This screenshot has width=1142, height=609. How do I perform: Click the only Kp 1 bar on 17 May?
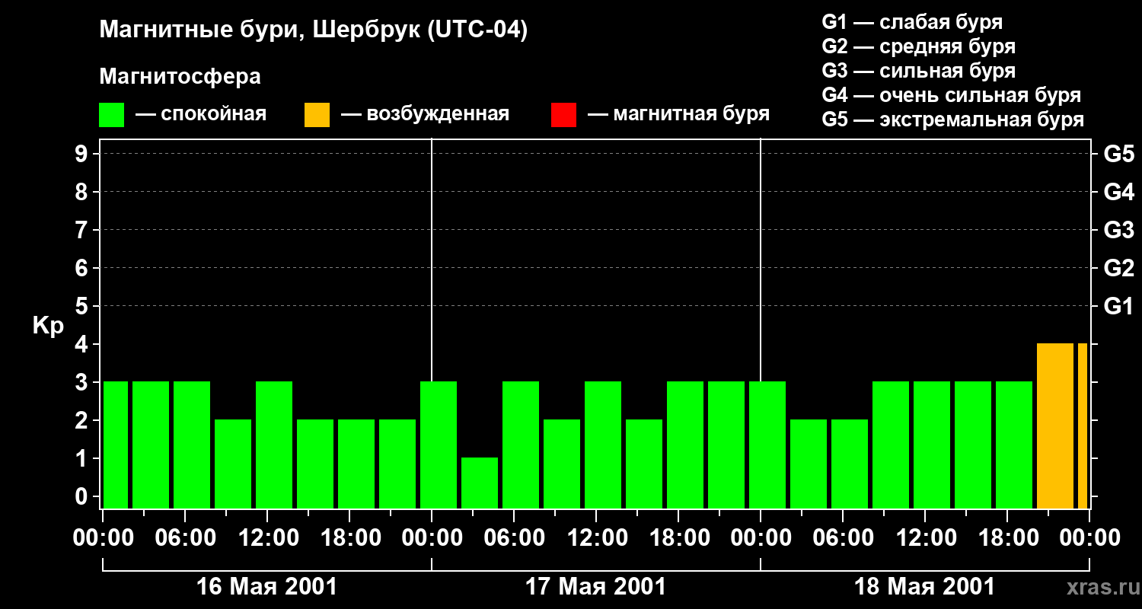(480, 483)
